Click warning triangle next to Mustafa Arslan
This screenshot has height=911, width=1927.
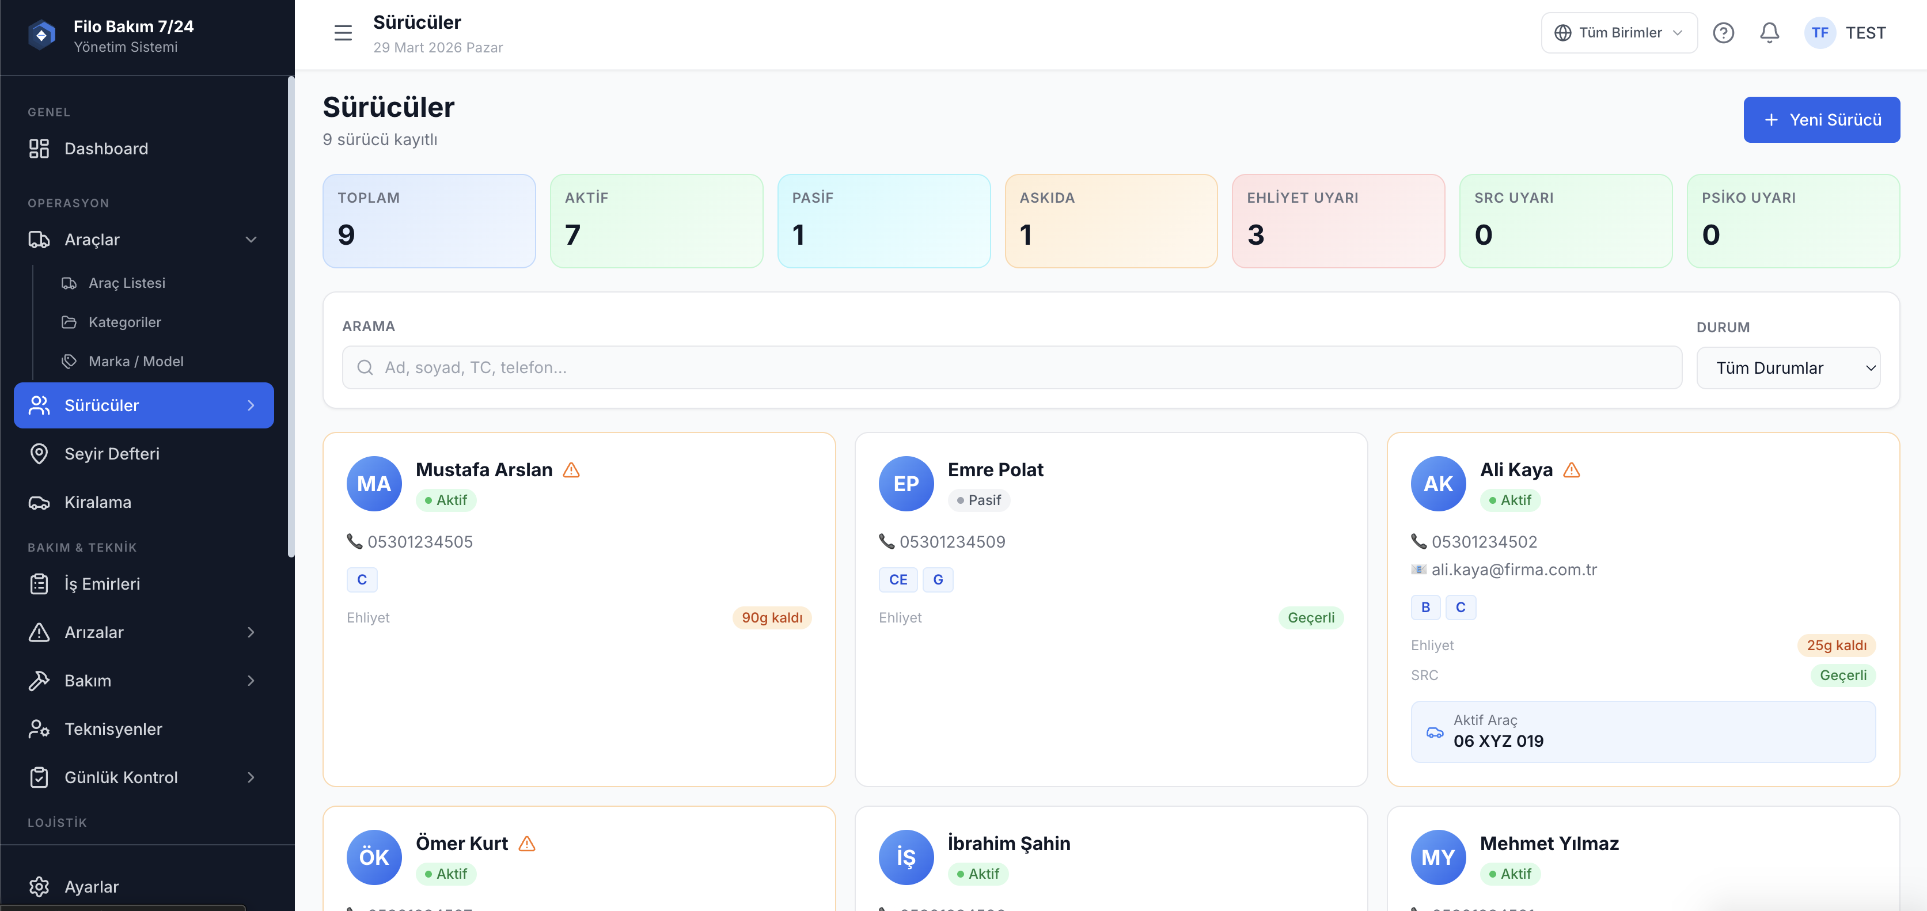click(571, 470)
